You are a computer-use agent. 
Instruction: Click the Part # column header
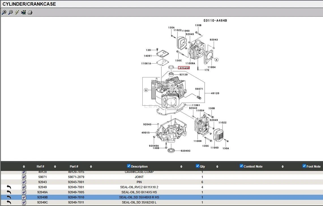74,166
